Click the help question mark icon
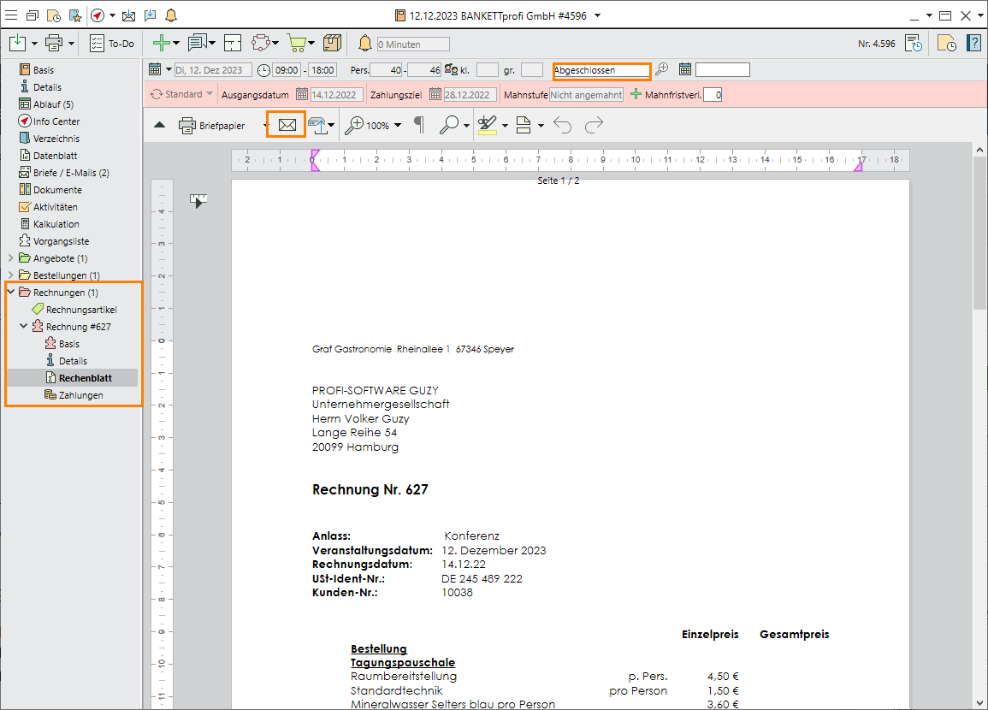Viewport: 988px width, 710px height. [973, 43]
